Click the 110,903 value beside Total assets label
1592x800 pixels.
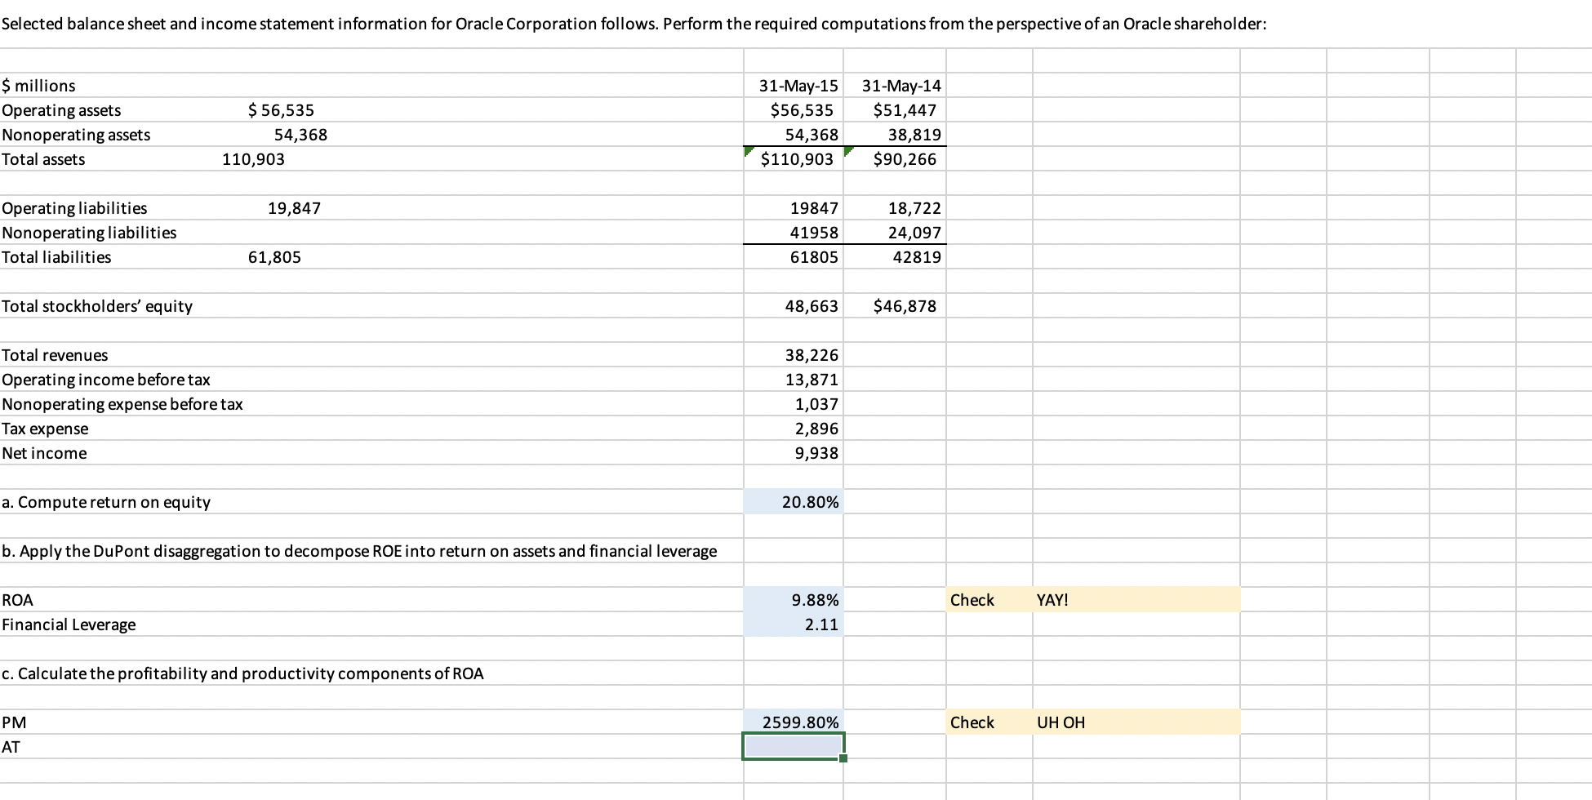pos(254,158)
